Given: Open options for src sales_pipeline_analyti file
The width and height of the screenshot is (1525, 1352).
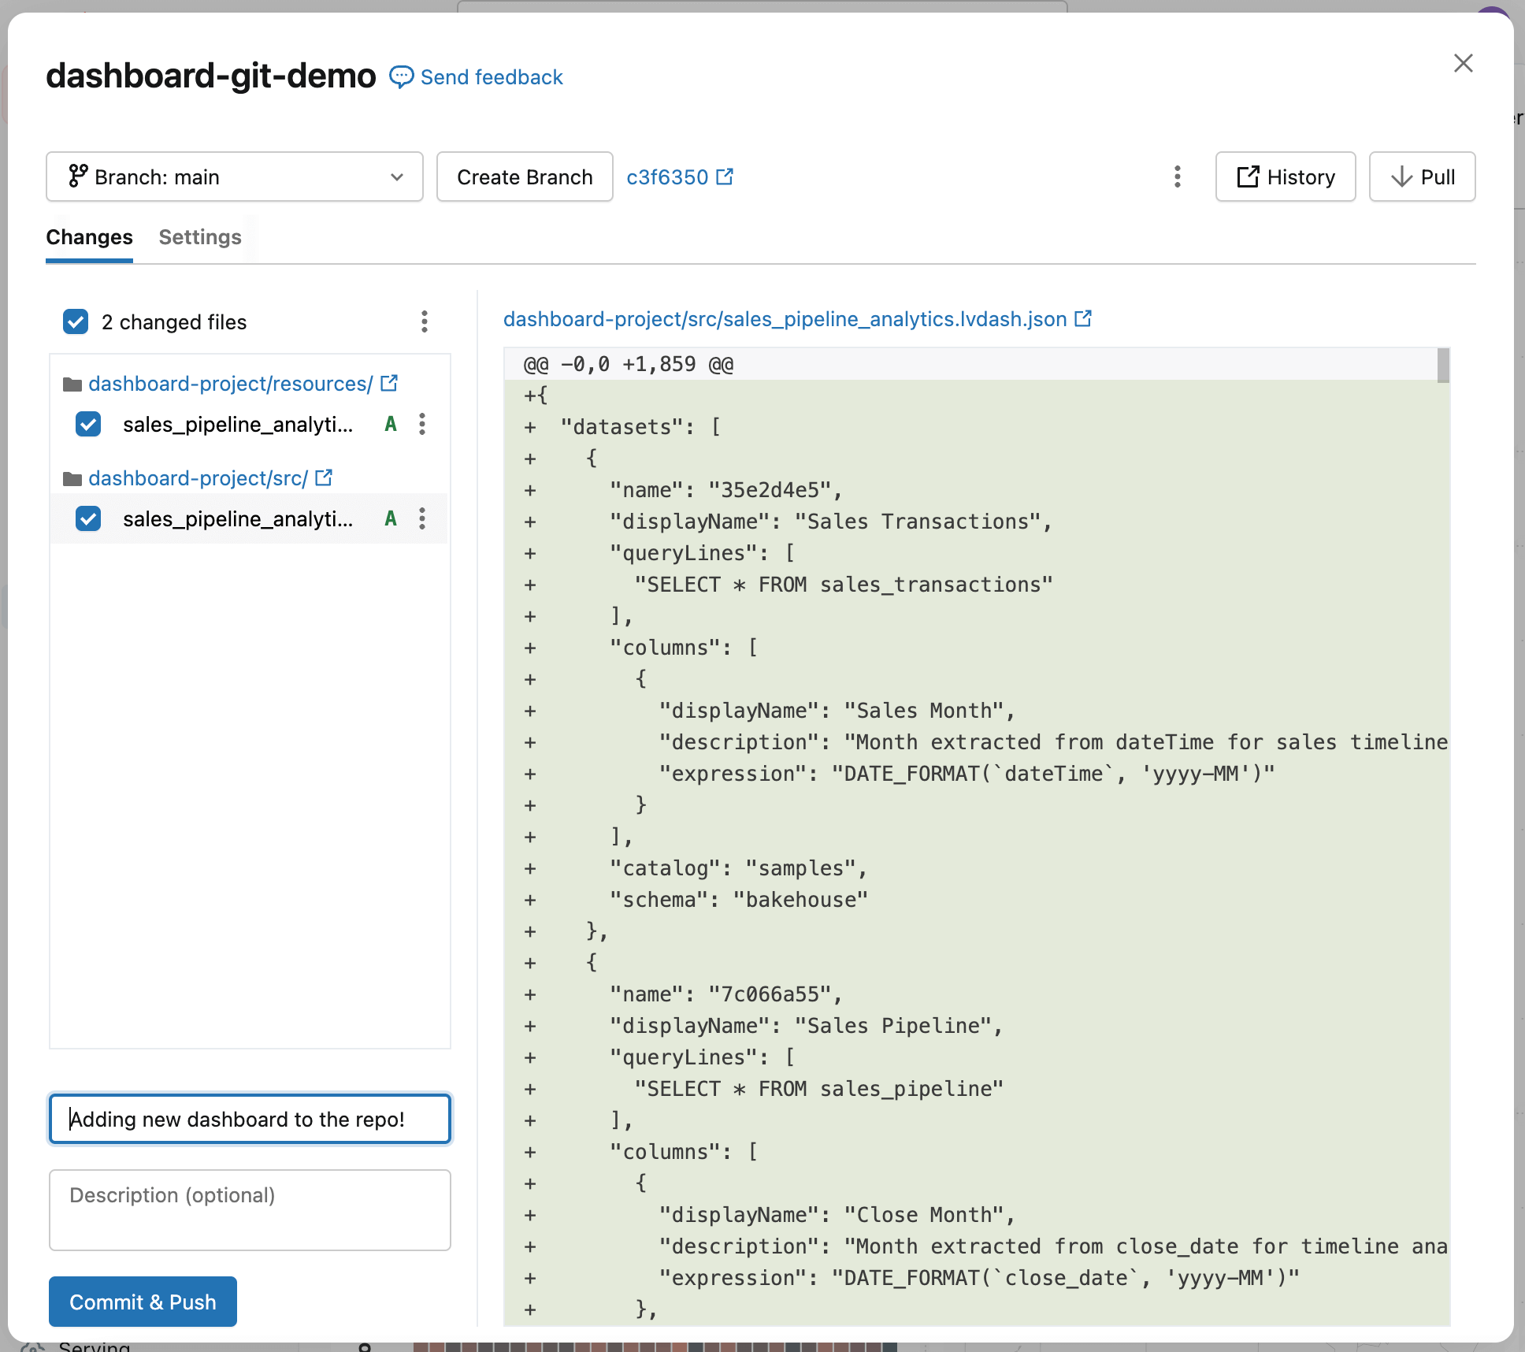Looking at the screenshot, I should tap(422, 518).
